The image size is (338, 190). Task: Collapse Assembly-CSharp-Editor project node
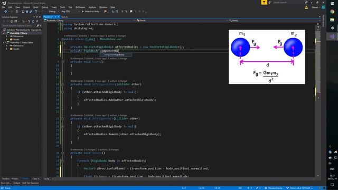tap(4, 43)
